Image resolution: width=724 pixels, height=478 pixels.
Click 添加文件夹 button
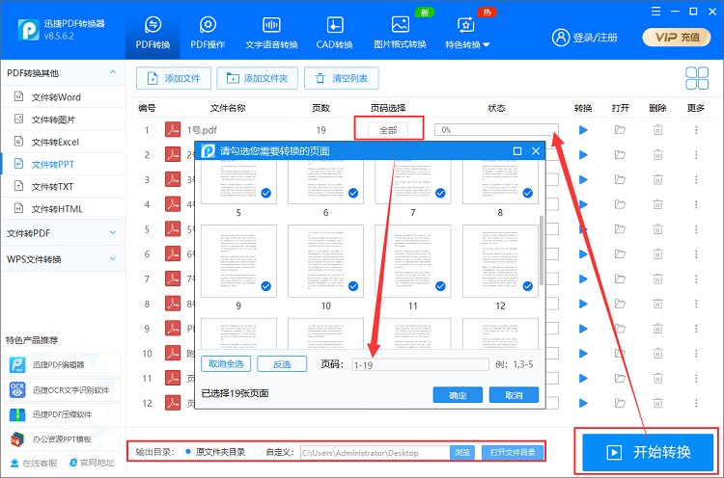pos(257,78)
